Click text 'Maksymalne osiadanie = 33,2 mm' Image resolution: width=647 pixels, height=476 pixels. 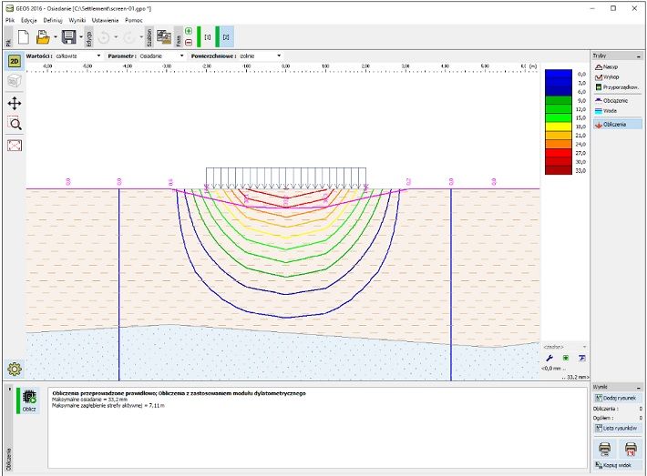pyautogui.click(x=89, y=400)
